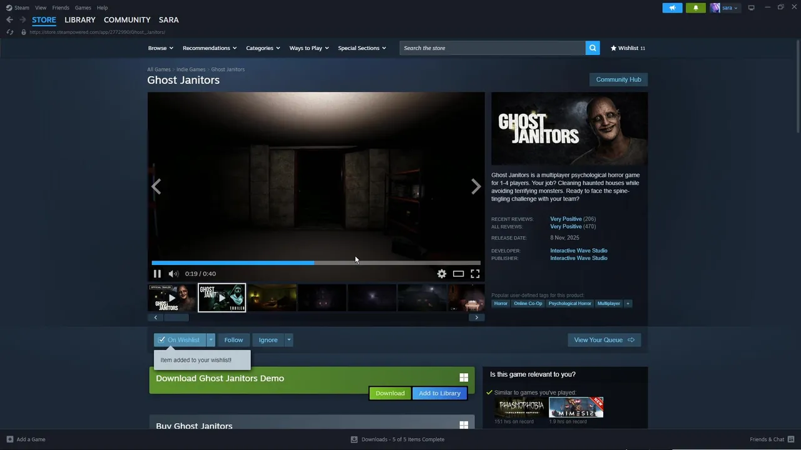Open the Categories dropdown
This screenshot has width=801, height=450.
[263, 48]
